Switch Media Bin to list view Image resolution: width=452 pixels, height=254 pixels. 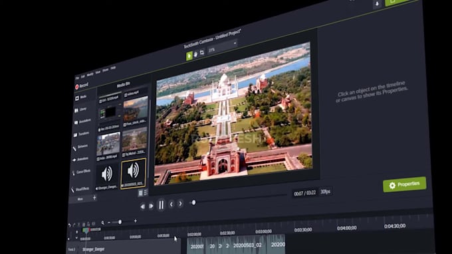(146, 192)
